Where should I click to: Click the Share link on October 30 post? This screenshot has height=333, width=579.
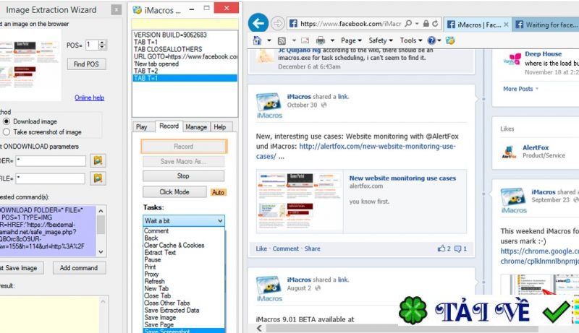(x=313, y=248)
